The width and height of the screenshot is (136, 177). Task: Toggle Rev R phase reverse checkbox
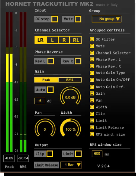coord(78,61)
